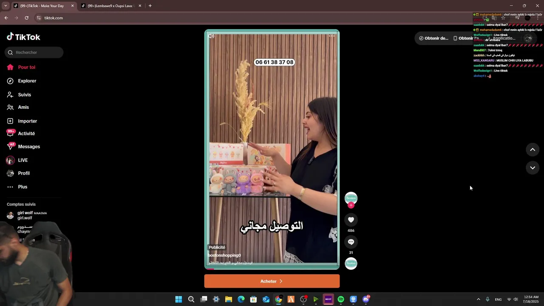The width and height of the screenshot is (544, 306).
Task: Open the Activité notifications
Action: (26, 133)
